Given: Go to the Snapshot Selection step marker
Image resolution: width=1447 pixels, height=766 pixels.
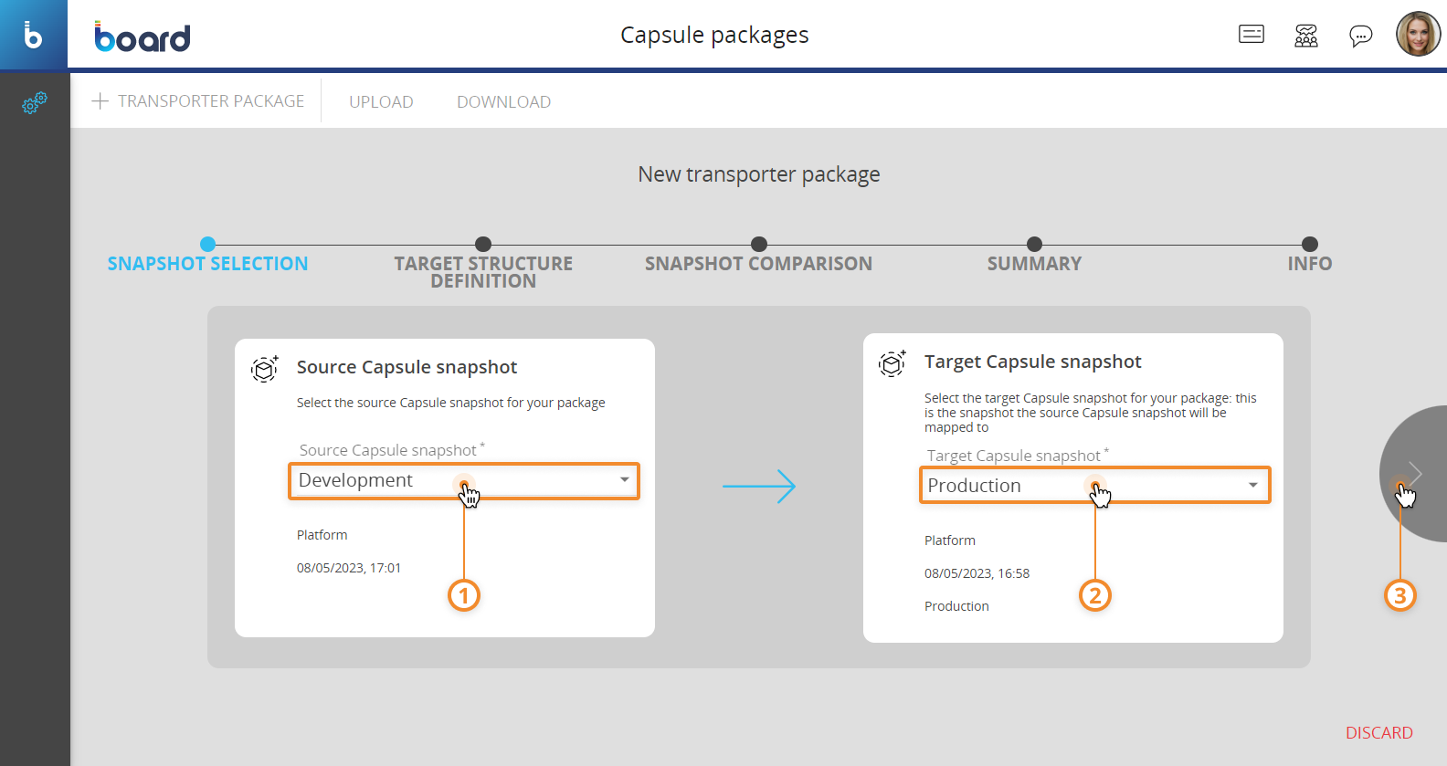Looking at the screenshot, I should [207, 245].
